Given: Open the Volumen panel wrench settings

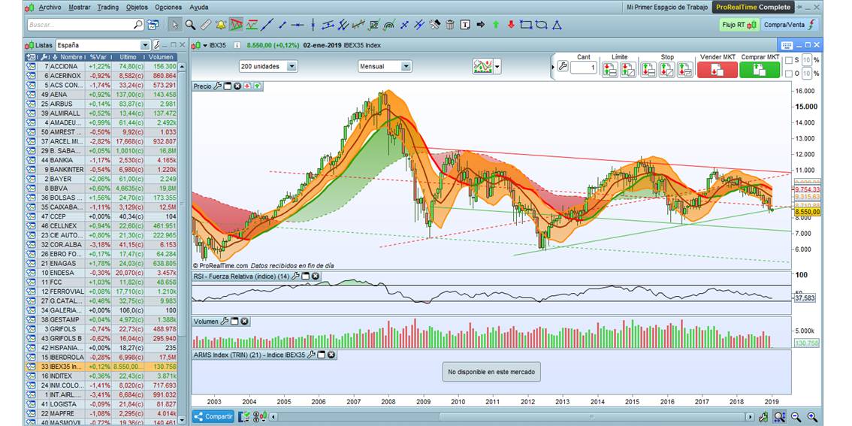Looking at the screenshot, I should pos(225,322).
